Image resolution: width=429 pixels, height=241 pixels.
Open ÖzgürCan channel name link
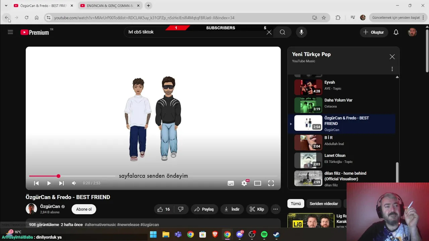point(50,207)
